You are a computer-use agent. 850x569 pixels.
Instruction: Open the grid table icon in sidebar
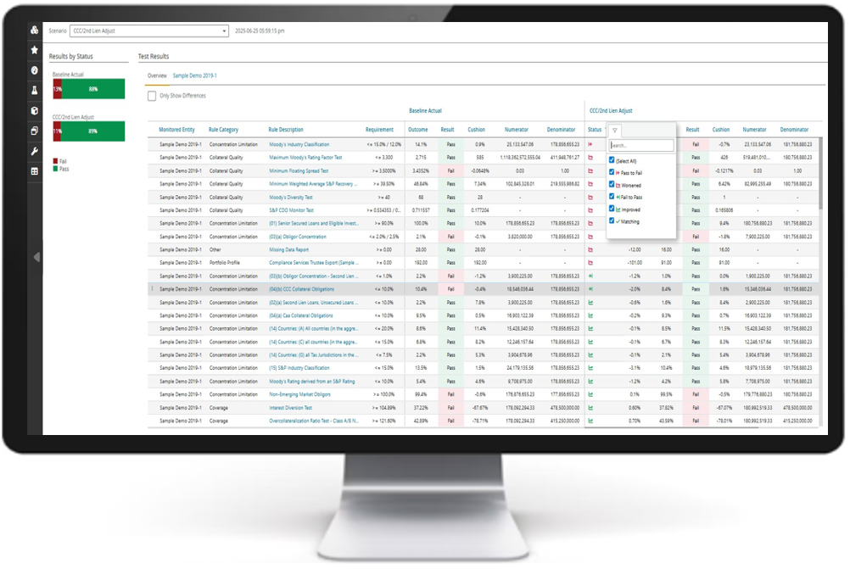(35, 171)
